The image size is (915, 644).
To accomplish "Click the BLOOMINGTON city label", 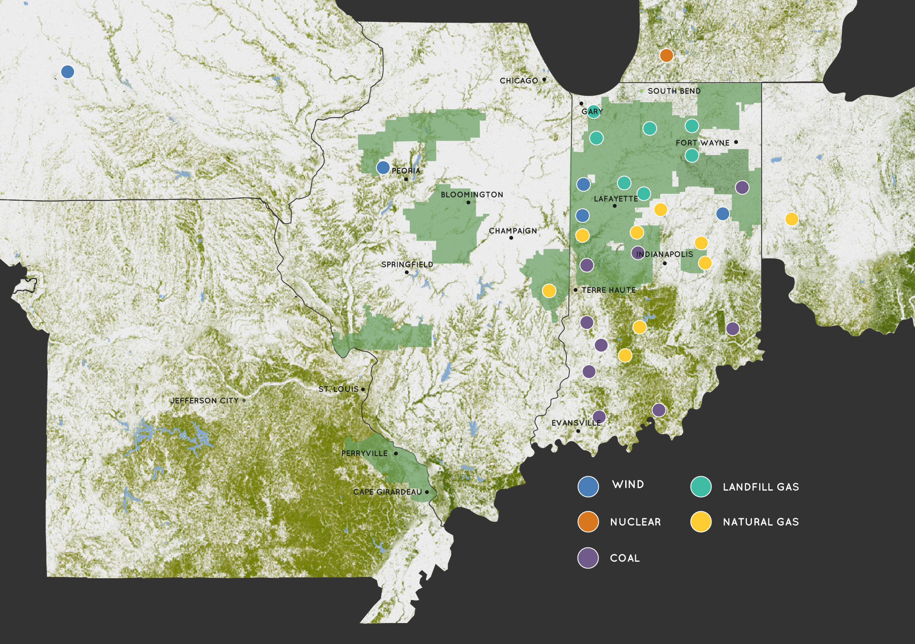I will (x=472, y=195).
